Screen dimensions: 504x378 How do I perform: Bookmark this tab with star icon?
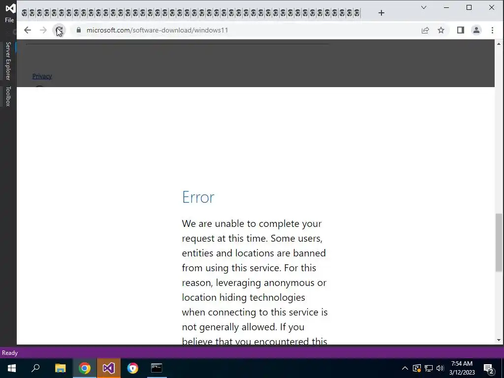coord(441,30)
